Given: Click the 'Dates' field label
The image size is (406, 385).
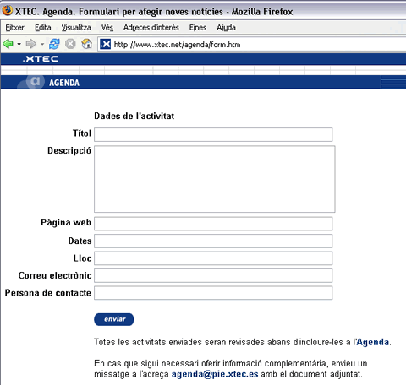Looking at the screenshot, I should tap(80, 241).
